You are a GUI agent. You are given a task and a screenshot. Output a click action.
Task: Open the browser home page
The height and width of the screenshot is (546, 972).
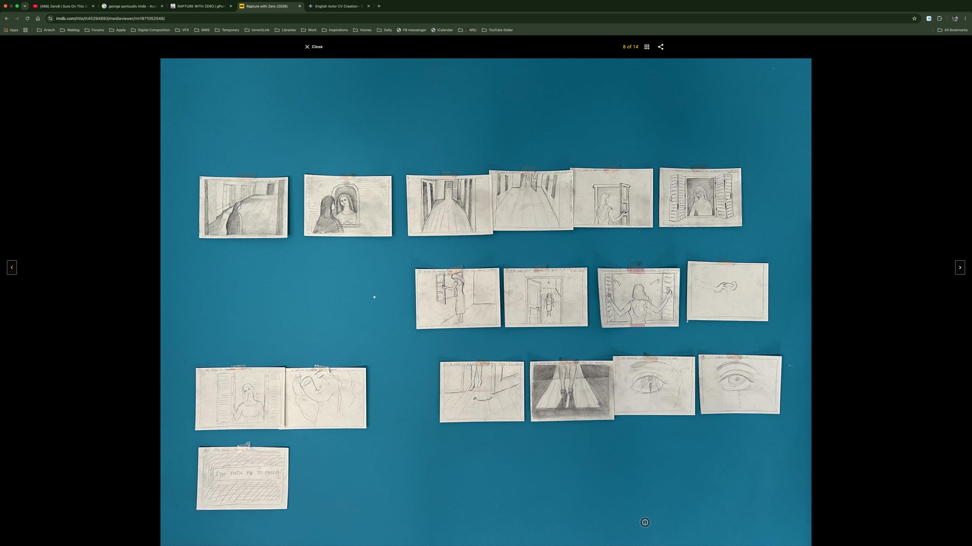click(38, 18)
